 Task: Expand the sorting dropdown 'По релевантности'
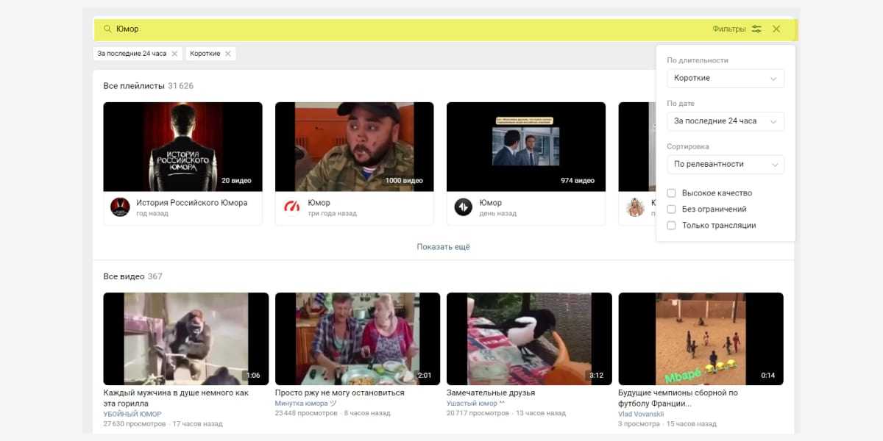pyautogui.click(x=725, y=164)
